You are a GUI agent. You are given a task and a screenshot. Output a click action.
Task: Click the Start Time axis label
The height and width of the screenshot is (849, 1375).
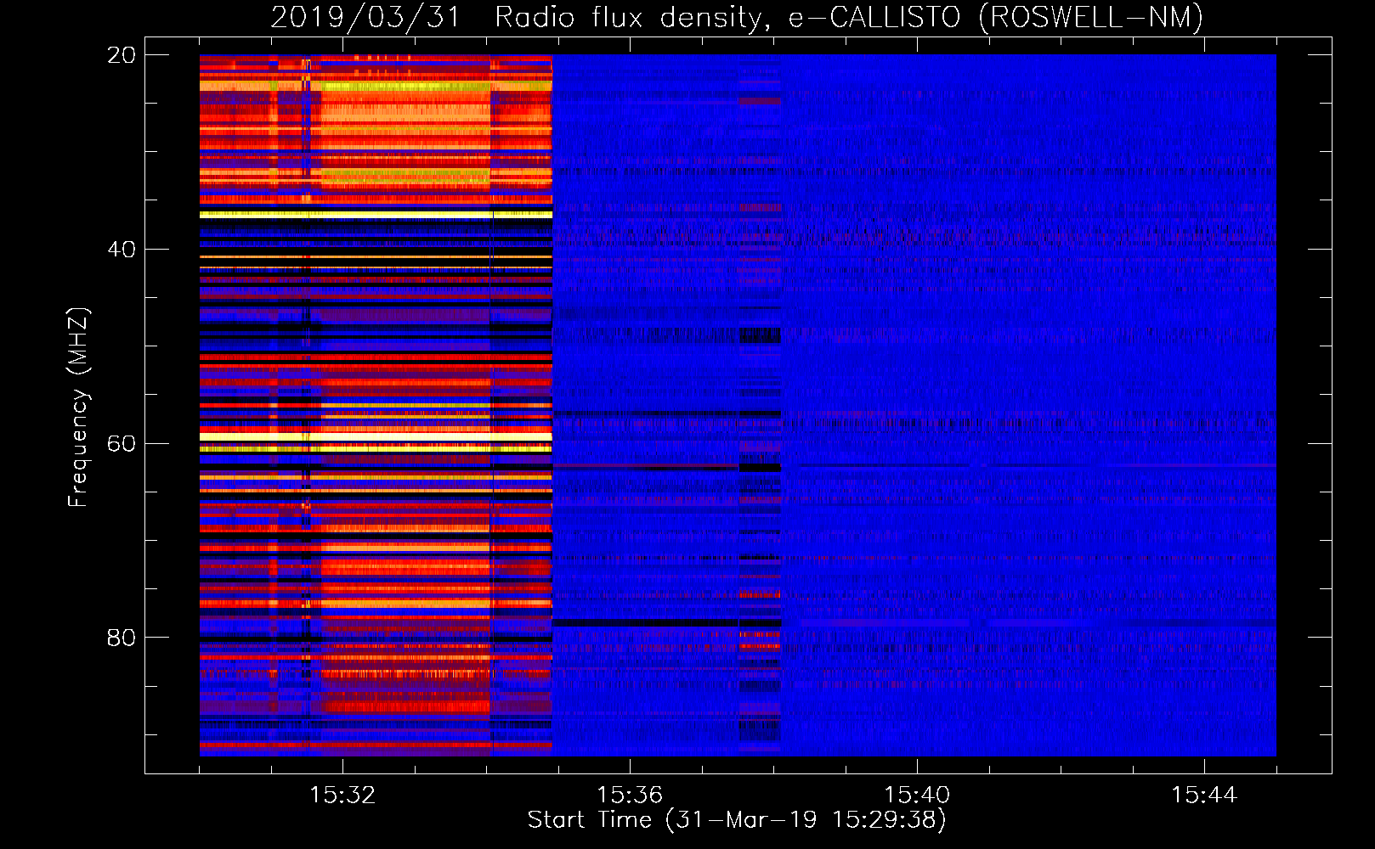click(737, 820)
